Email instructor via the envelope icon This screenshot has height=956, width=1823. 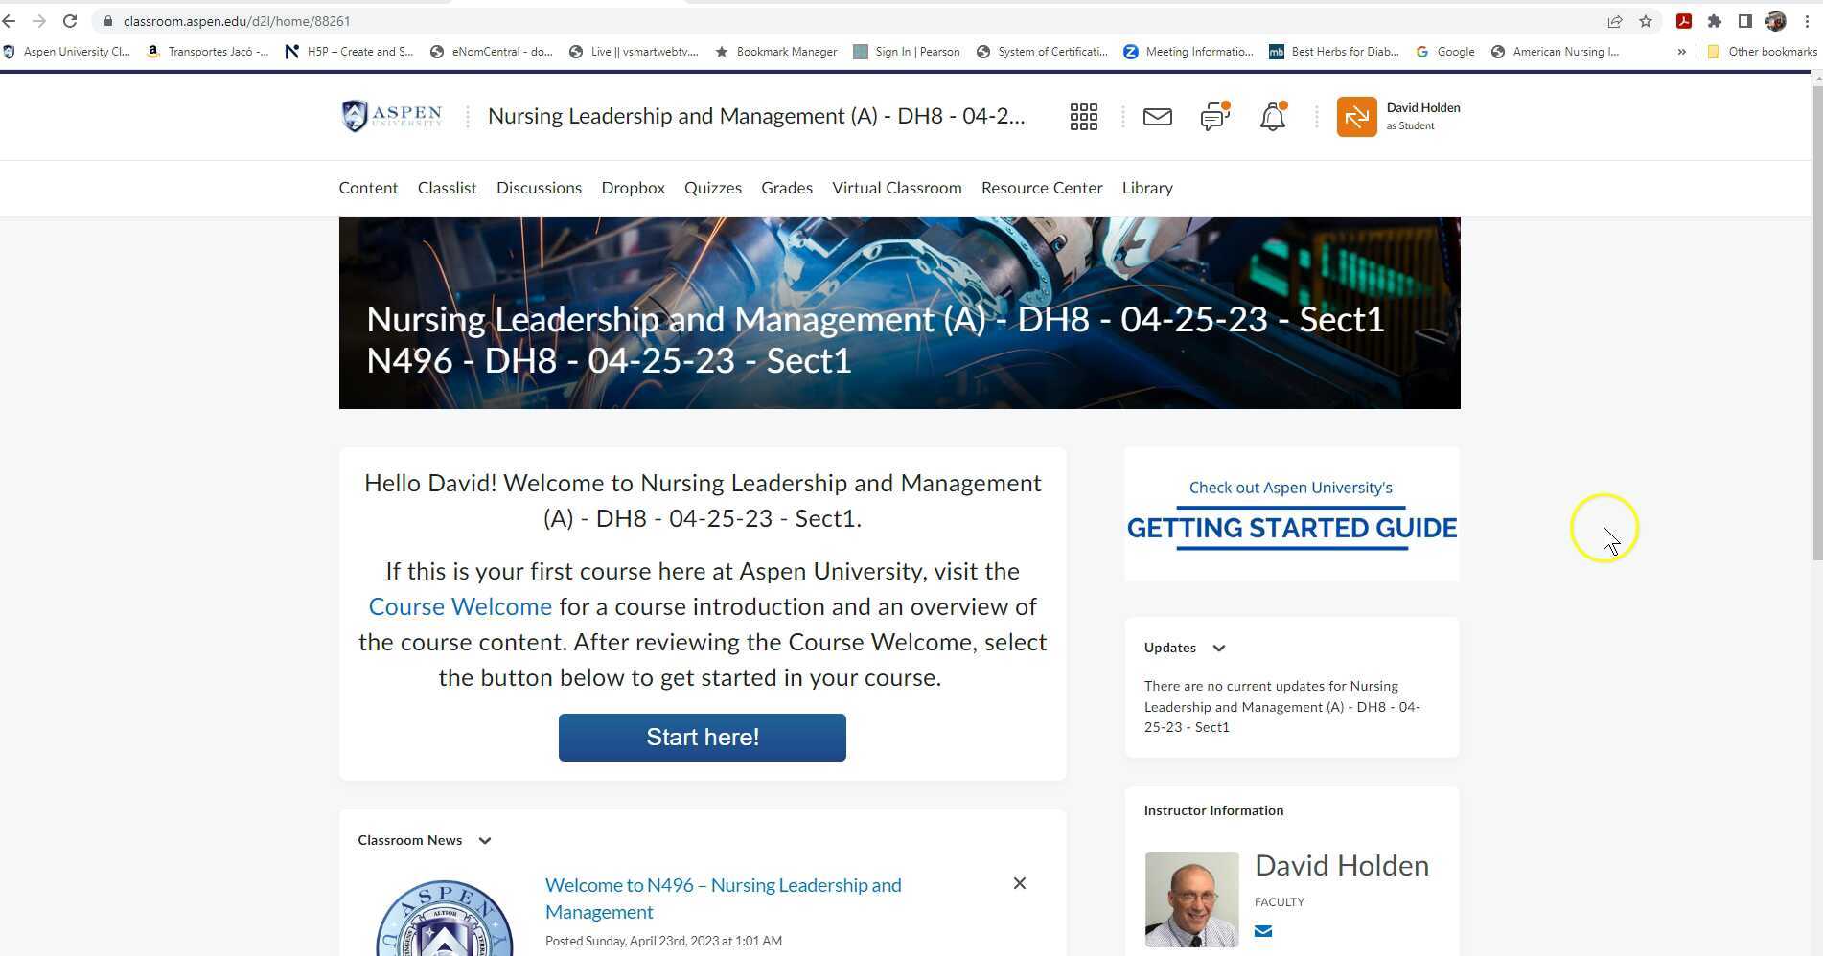tap(1263, 931)
